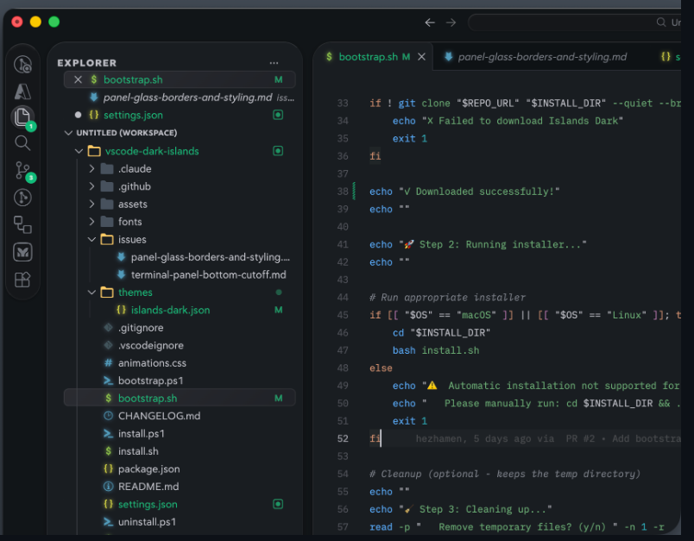This screenshot has height=541, width=694.
Task: Open Source Control branch icon
Action: (x=22, y=170)
